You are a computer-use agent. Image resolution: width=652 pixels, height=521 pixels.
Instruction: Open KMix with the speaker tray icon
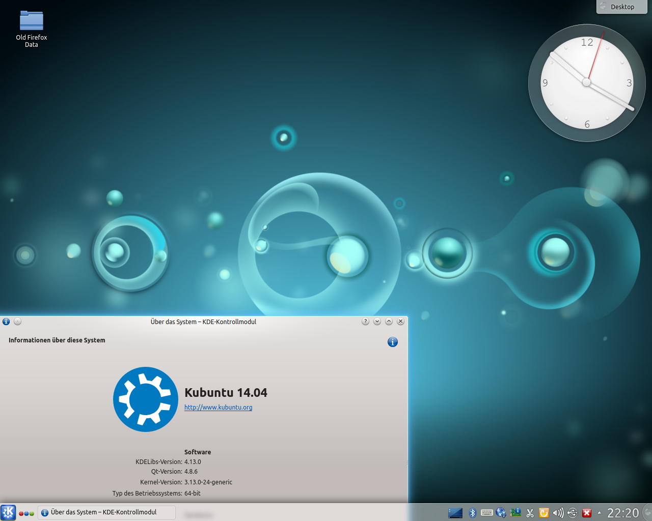(x=558, y=513)
